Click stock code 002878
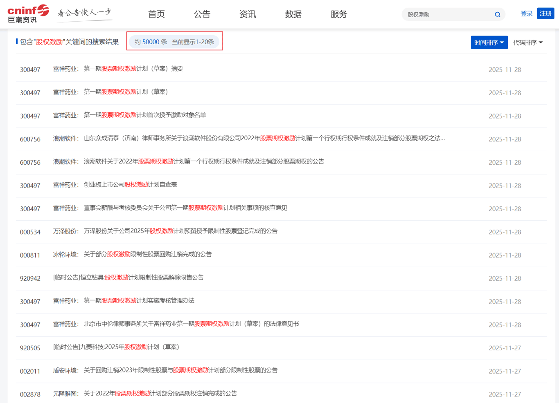The image size is (559, 403). (x=30, y=395)
